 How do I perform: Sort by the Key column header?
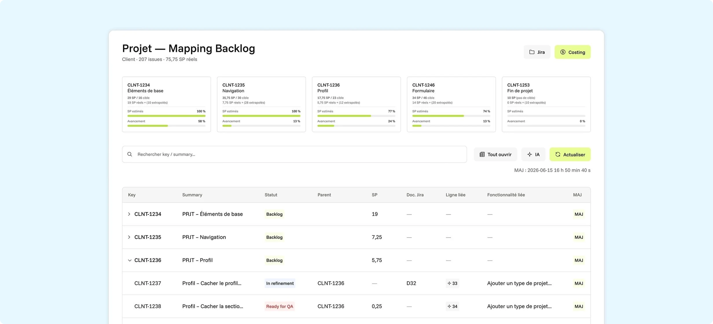click(x=132, y=195)
